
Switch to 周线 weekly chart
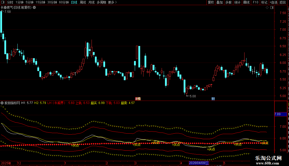click(83, 2)
